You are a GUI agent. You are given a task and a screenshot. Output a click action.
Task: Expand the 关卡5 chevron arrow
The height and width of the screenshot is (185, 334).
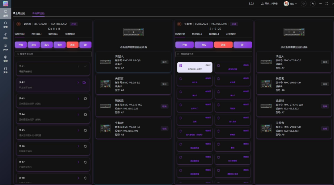[78, 130]
